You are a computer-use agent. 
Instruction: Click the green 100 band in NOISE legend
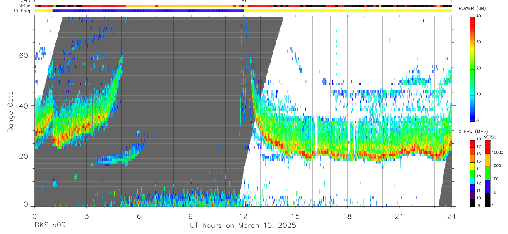point(487,173)
